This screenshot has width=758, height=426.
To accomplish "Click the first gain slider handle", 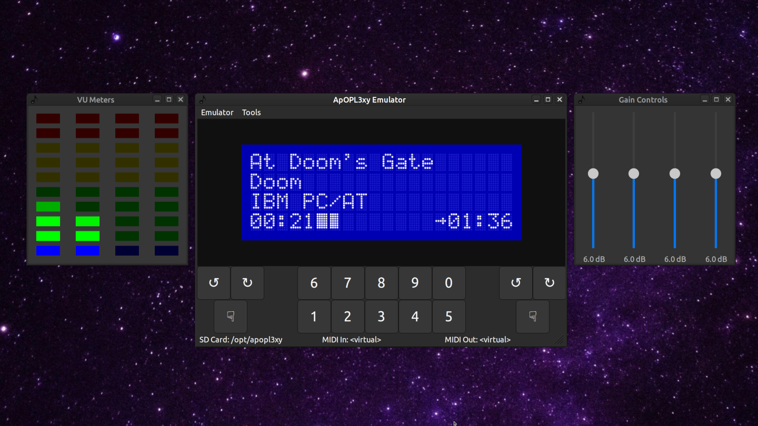I will coord(593,174).
